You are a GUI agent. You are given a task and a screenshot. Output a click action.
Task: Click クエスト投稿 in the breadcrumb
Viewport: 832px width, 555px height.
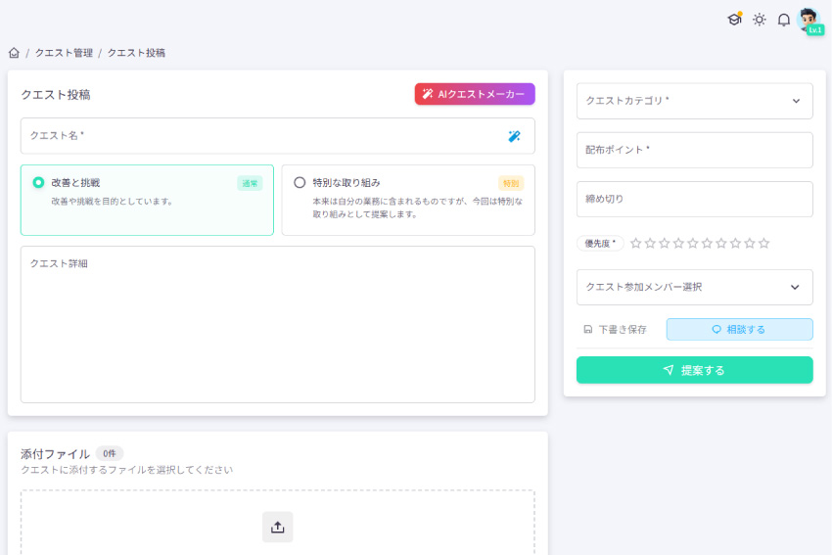point(136,53)
